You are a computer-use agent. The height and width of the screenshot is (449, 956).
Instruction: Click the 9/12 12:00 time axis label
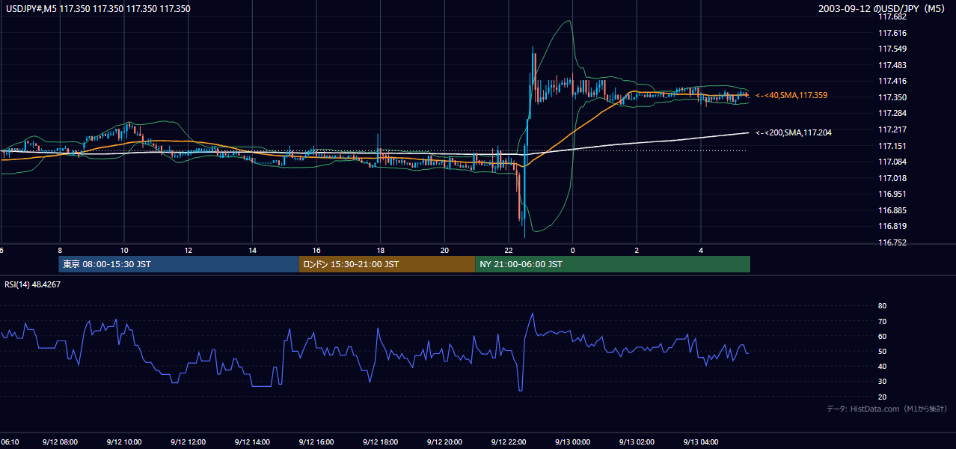(x=189, y=442)
